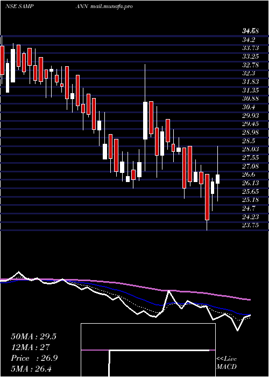Click the mail.munafa.pro watermark text
The image size is (269, 377).
pos(112,6)
